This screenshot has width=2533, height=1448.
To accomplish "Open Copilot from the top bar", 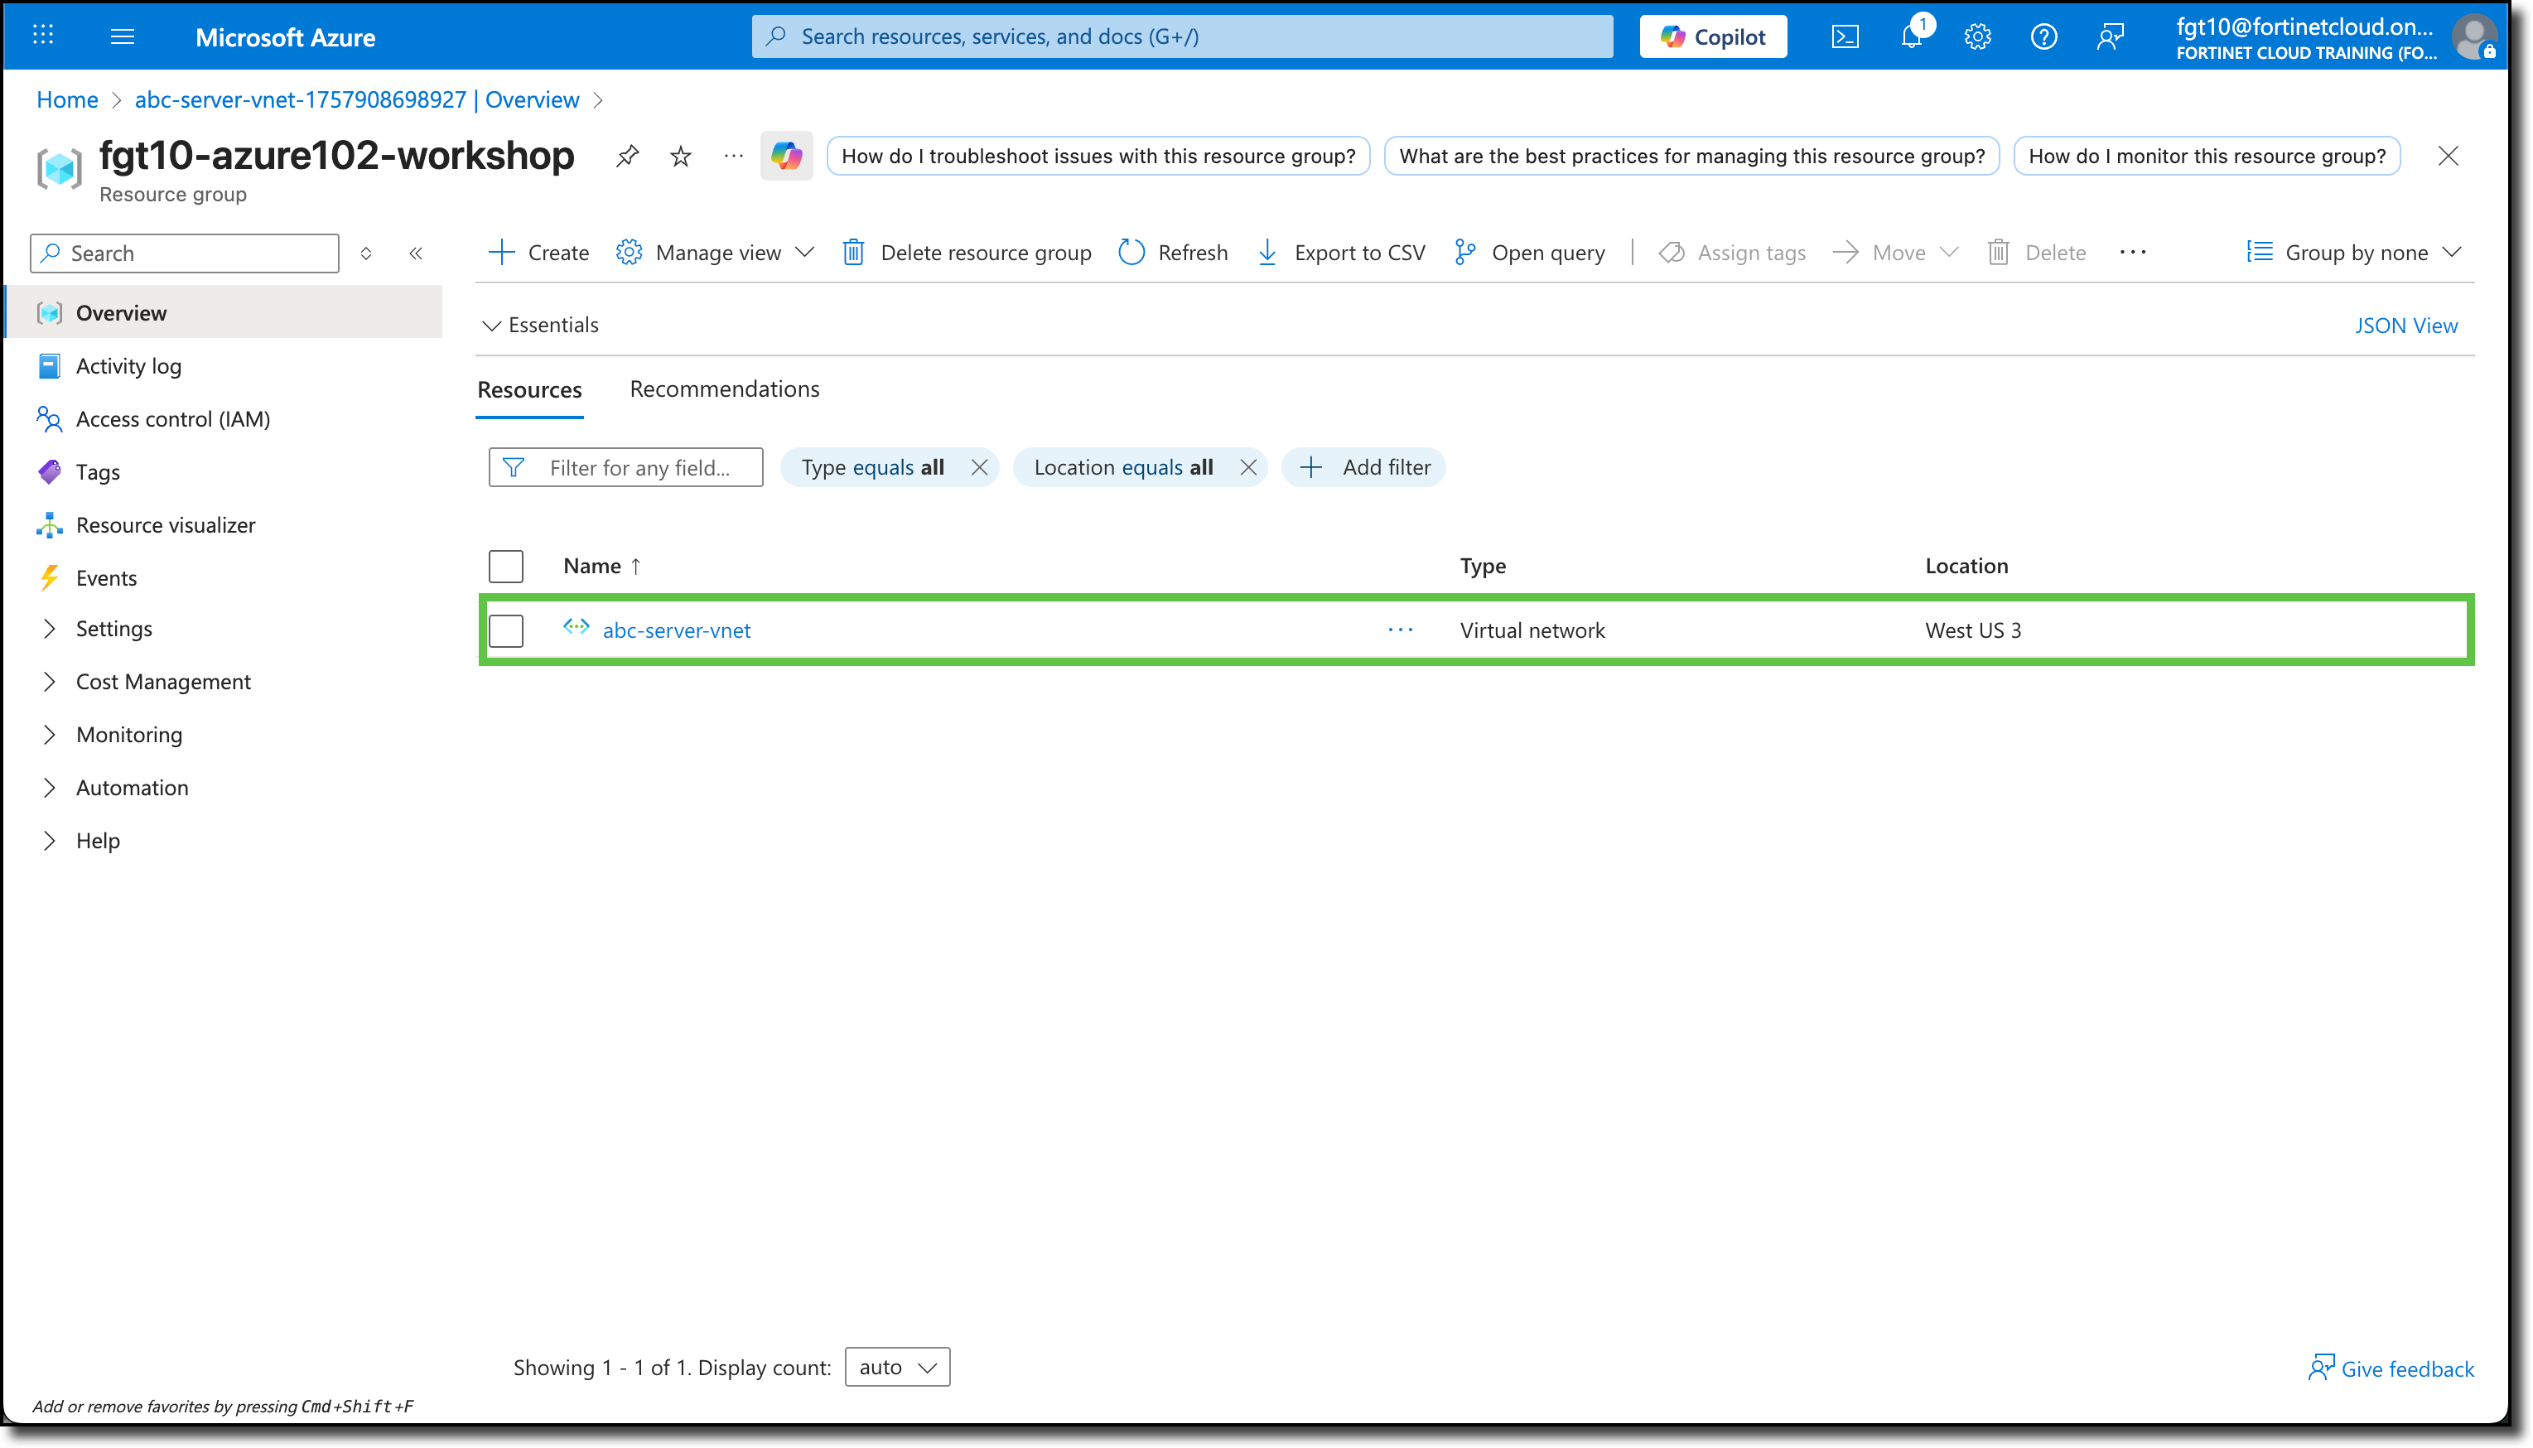I will (x=1712, y=36).
